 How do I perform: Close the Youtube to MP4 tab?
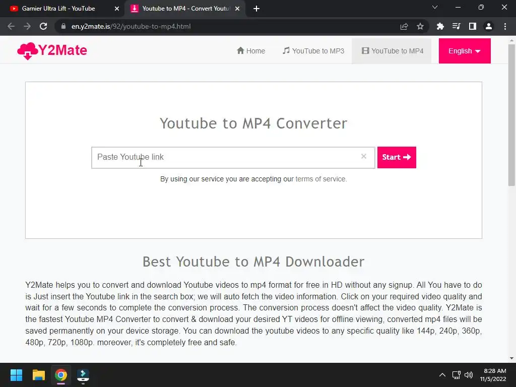(237, 9)
